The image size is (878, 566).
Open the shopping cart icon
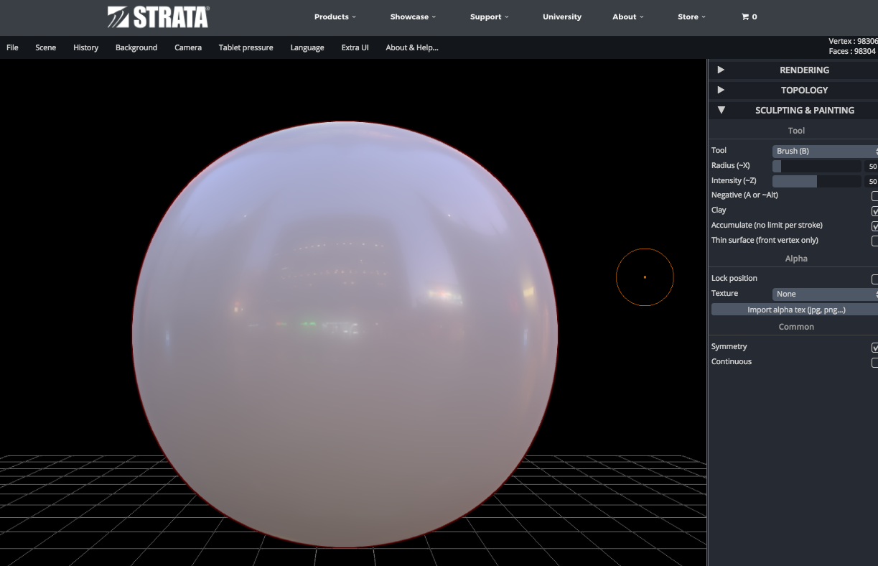(749, 17)
